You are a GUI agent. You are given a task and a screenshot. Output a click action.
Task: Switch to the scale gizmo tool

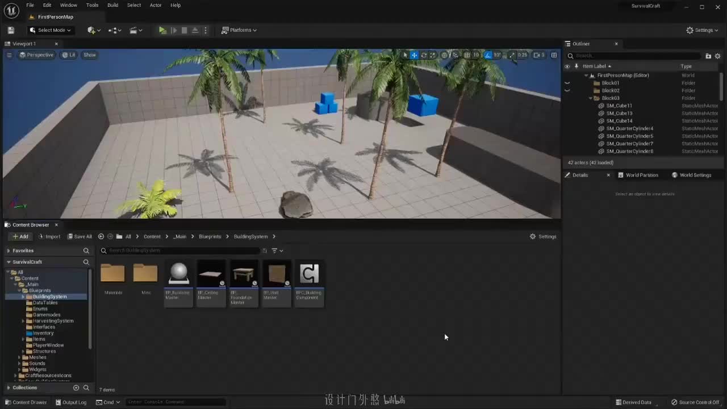click(x=432, y=55)
